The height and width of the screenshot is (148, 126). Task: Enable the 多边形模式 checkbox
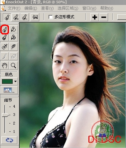[51, 17]
